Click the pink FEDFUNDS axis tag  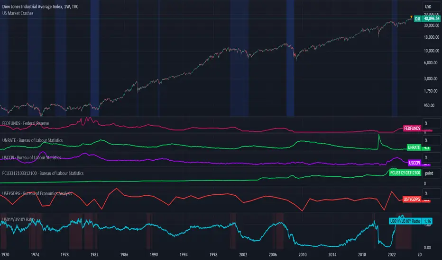coord(412,128)
